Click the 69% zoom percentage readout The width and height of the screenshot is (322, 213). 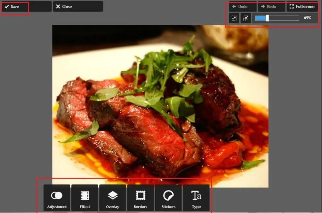pos(307,18)
